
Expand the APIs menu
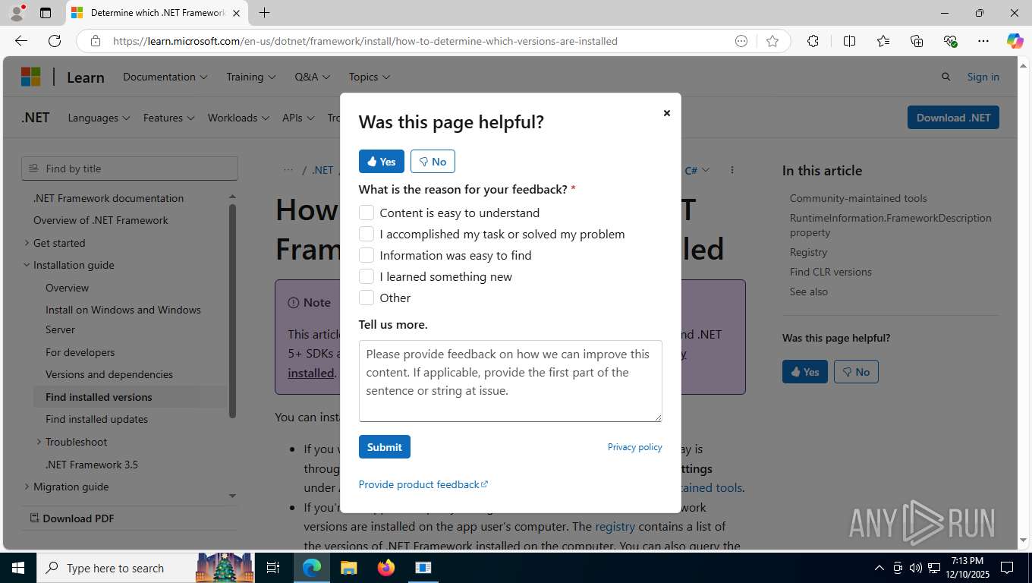[x=298, y=118]
